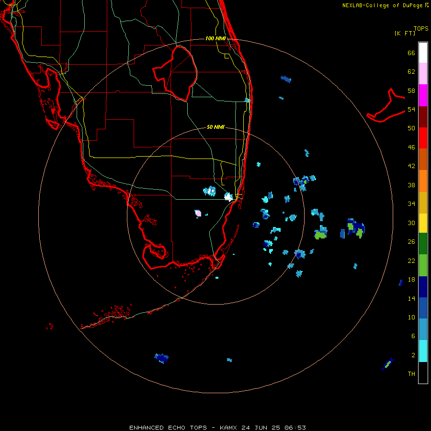Click the legend value '30'
This screenshot has height=431, width=431.
[411, 223]
